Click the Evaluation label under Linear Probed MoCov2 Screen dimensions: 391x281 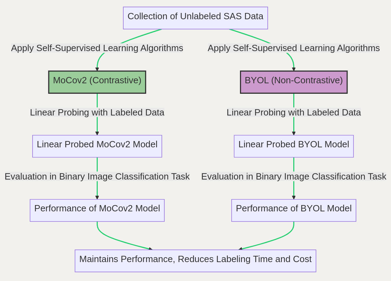click(97, 177)
